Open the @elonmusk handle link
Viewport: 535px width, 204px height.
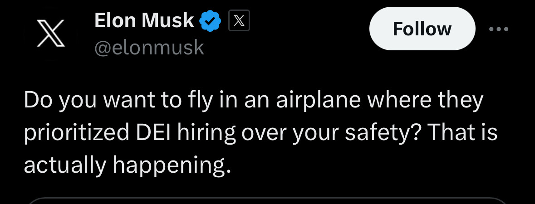click(x=149, y=48)
